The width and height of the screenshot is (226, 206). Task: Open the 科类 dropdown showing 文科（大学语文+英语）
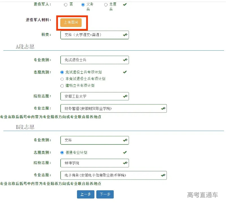(95, 35)
